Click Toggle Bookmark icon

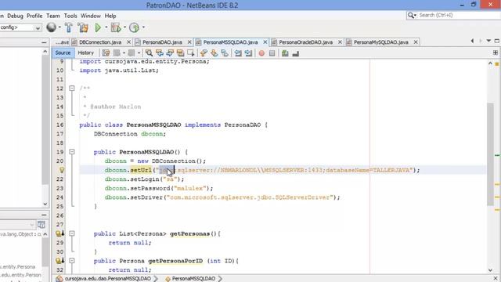click(x=225, y=53)
